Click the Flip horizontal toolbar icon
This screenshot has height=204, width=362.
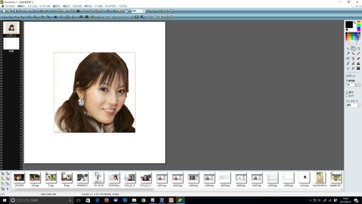pos(155,17)
